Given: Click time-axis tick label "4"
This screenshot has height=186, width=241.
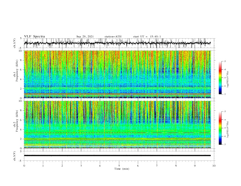Looking at the screenshot, I should 100,166.
